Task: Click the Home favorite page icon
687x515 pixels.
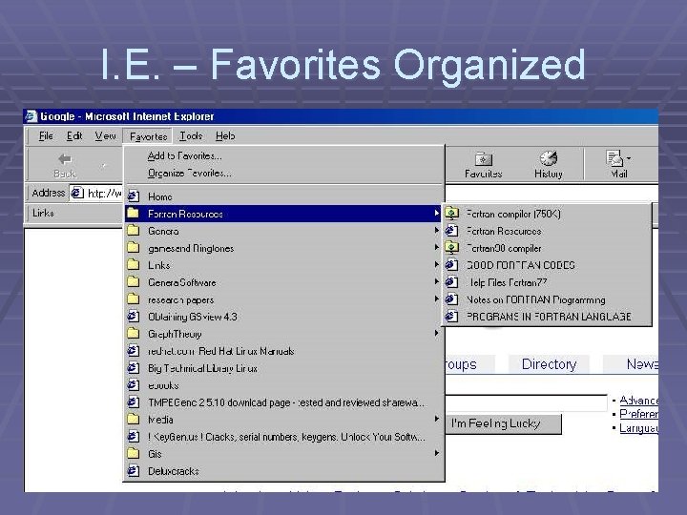Action: (x=134, y=196)
